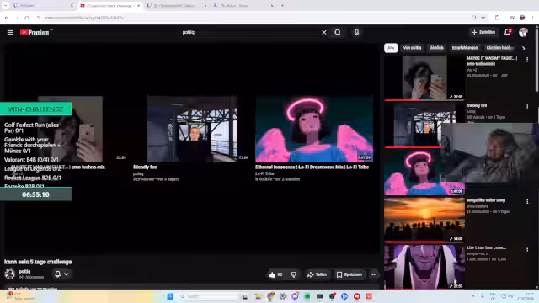Start voice search with the microphone

[x=356, y=32]
